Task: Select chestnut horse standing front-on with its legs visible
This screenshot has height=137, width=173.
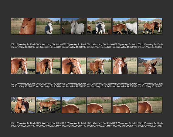Action: pyautogui.click(x=99, y=66)
